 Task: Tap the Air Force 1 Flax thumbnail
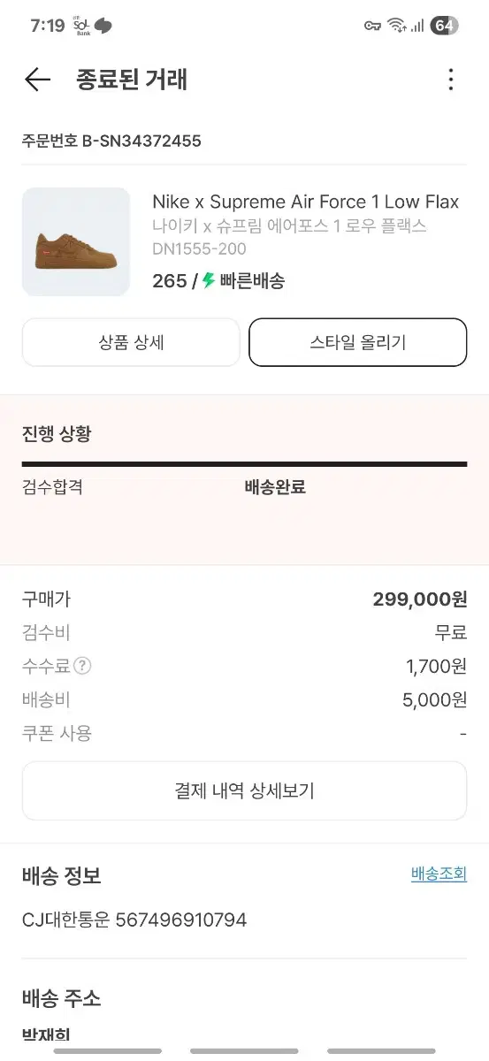(x=76, y=241)
